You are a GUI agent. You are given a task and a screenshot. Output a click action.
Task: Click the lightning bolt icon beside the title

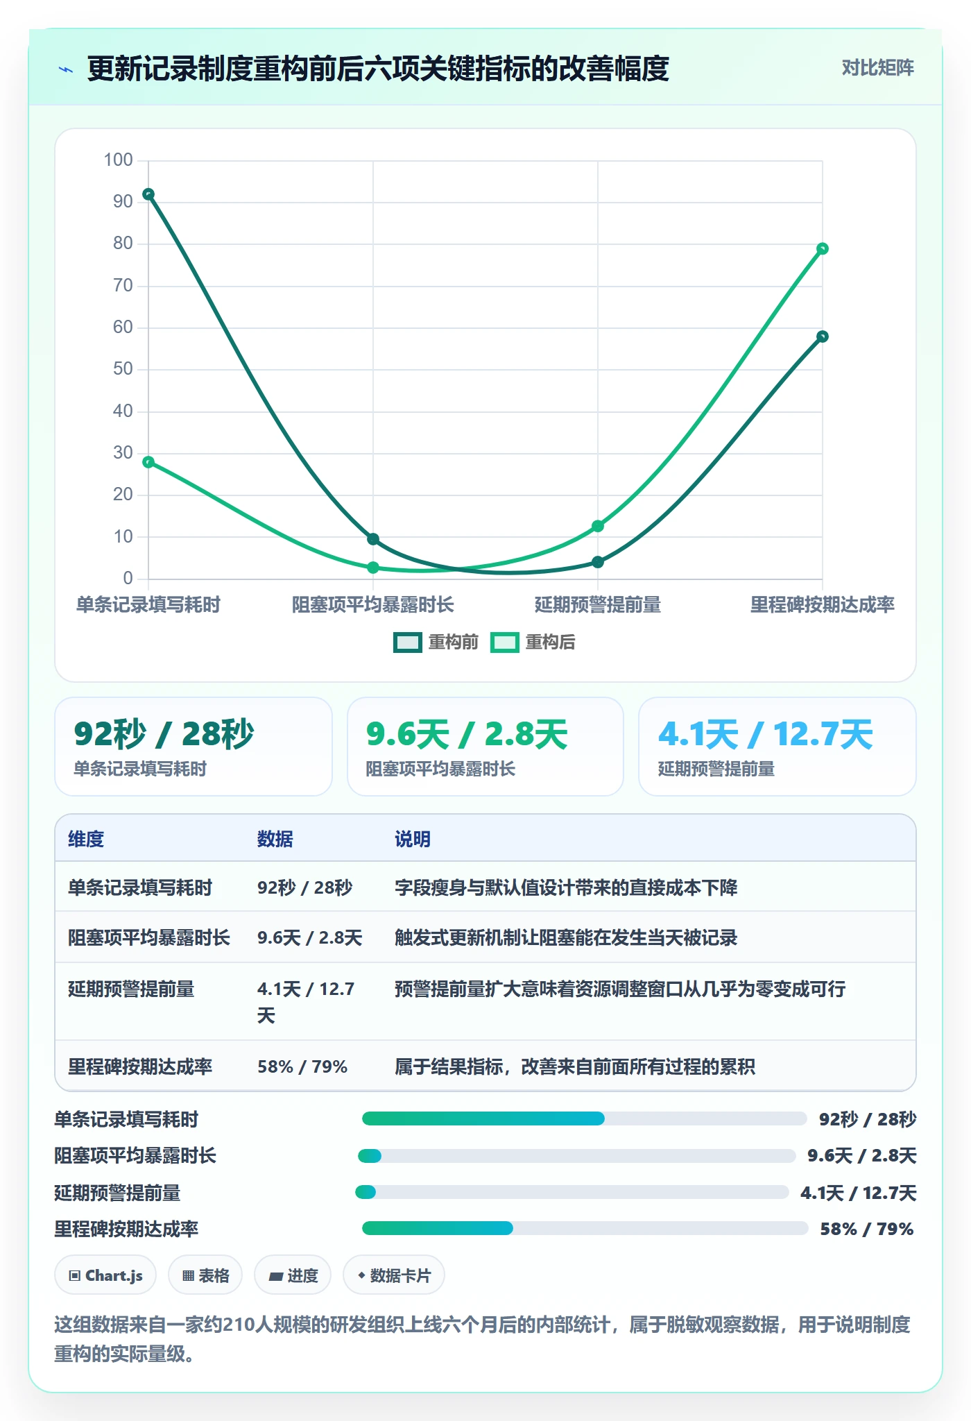click(66, 69)
